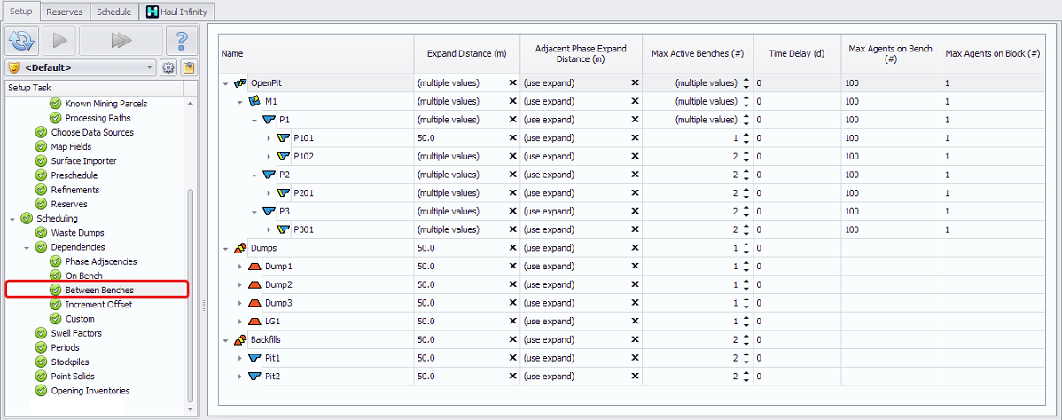Increase Max Active Benches for P102
This screenshot has height=420, width=1062.
[746, 153]
